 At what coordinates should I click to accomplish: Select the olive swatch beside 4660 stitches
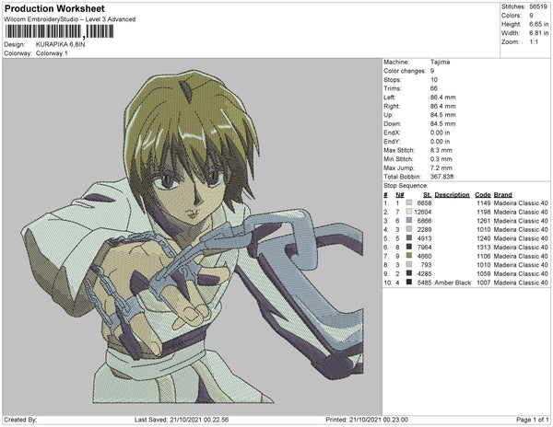coord(409,256)
